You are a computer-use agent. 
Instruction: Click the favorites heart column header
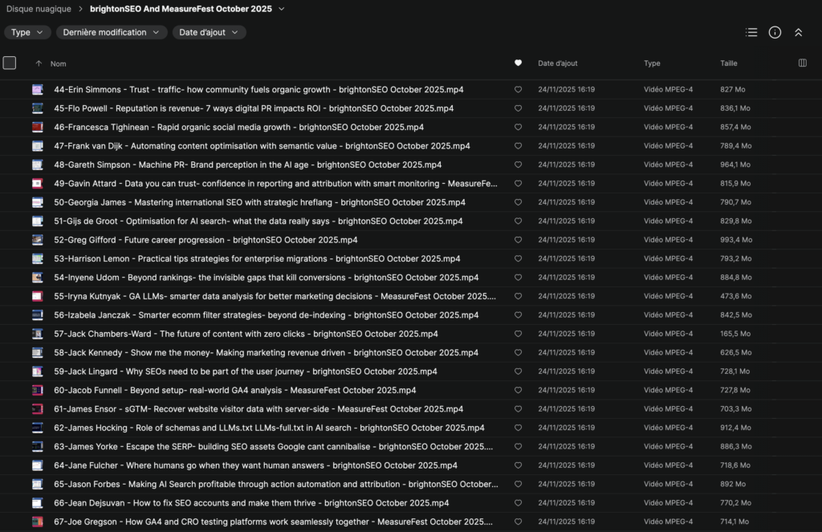click(518, 63)
